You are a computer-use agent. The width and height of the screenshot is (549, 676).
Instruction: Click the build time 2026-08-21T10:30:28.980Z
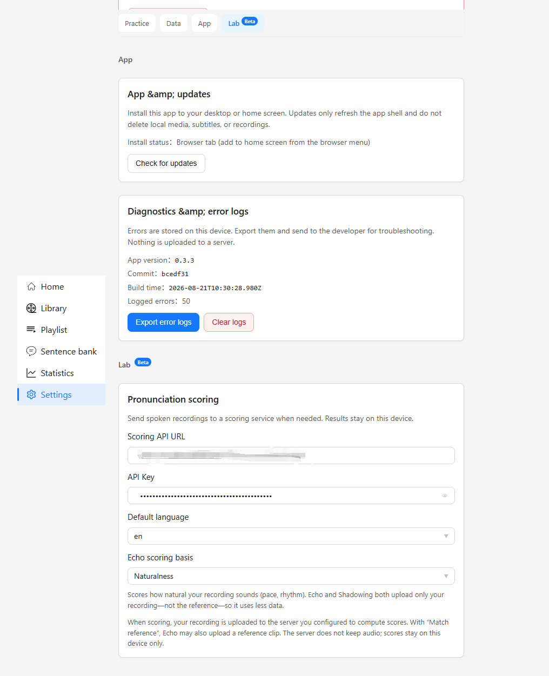(215, 288)
